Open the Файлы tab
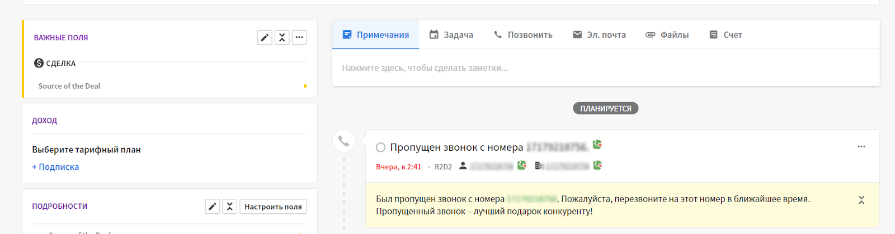The width and height of the screenshot is (895, 234). tap(667, 35)
